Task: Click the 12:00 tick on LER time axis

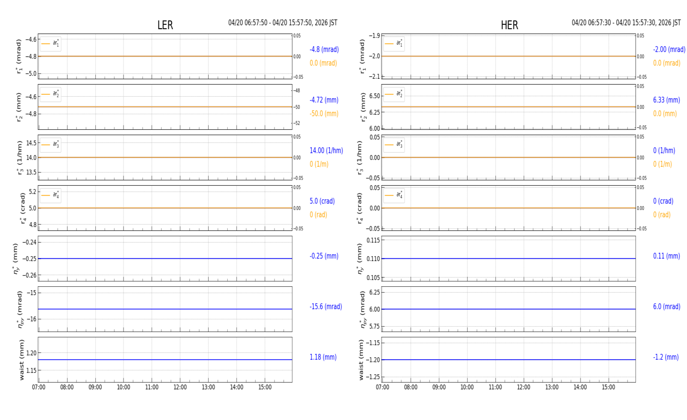Action: pyautogui.click(x=180, y=387)
